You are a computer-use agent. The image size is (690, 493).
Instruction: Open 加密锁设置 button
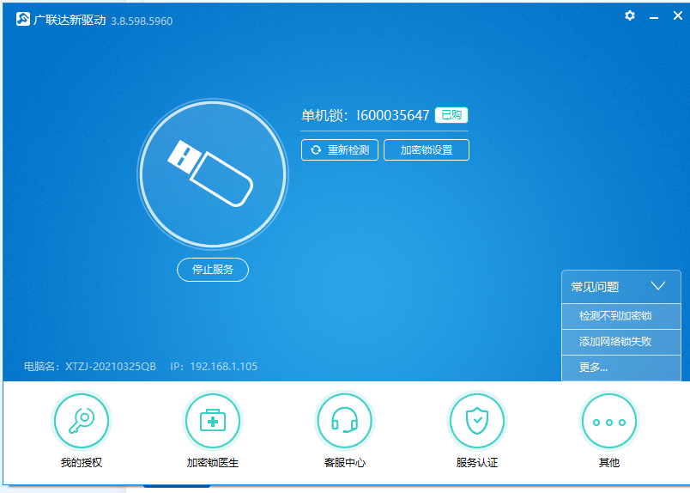click(427, 150)
